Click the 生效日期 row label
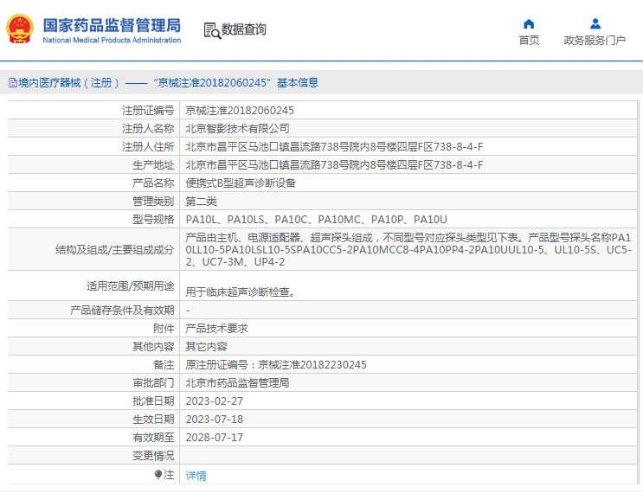643x500 pixels. coord(153,420)
